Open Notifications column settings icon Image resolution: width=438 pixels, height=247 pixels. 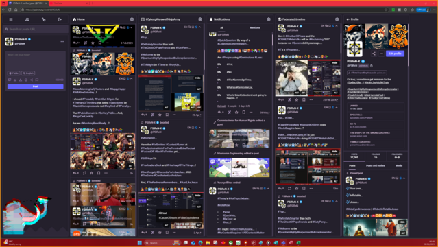coord(269,19)
